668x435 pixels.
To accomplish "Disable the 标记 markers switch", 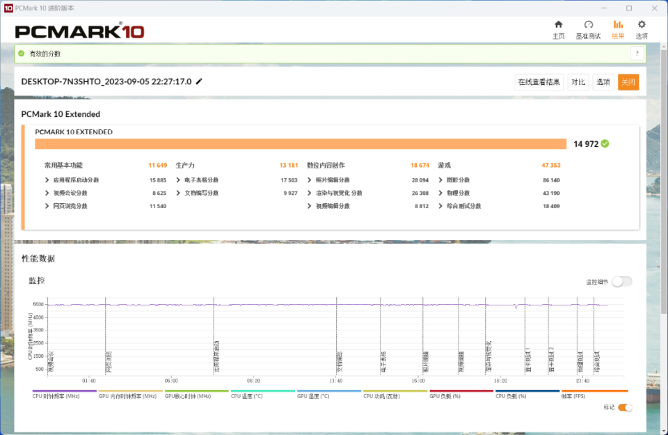I will coord(625,408).
